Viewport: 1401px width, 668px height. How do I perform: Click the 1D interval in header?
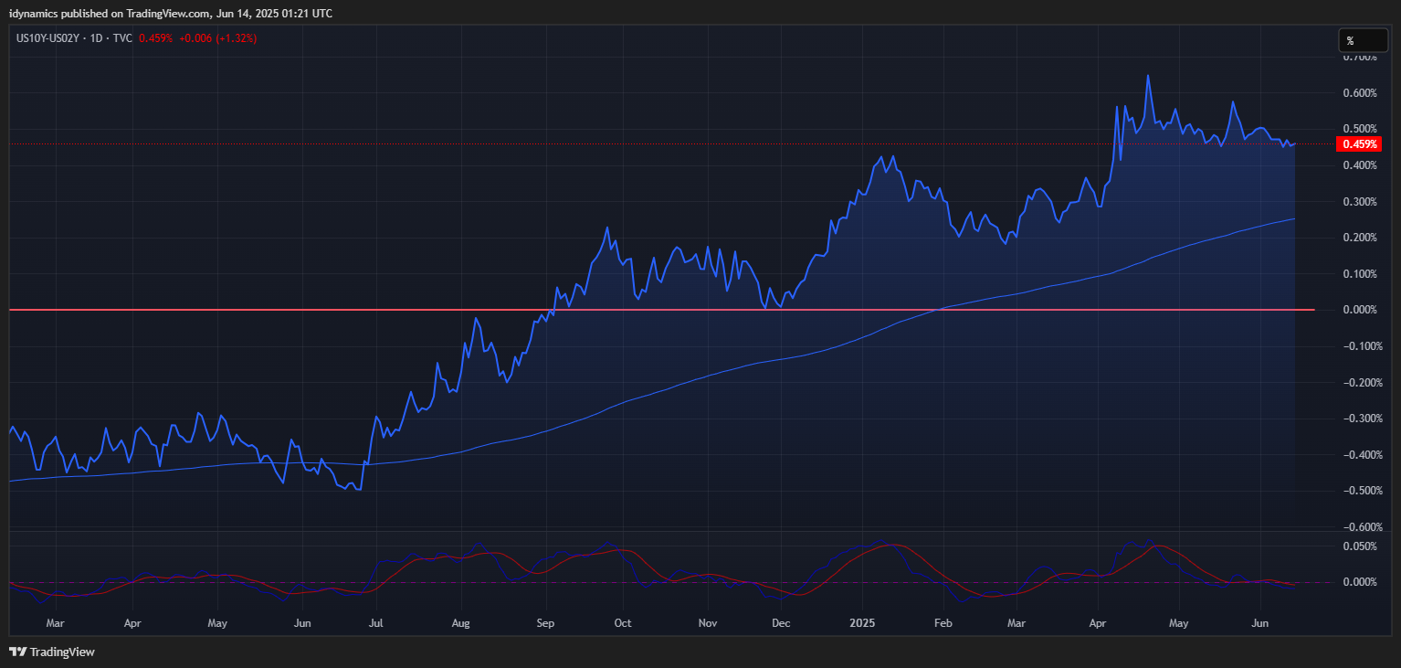[x=96, y=38]
